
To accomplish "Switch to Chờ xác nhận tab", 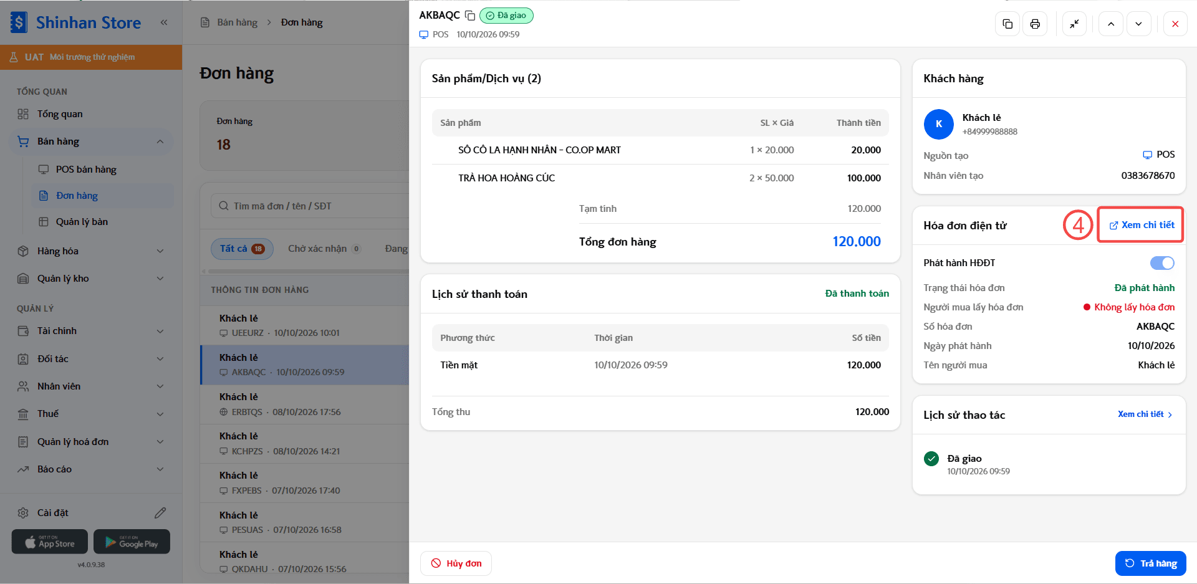I will click(324, 249).
